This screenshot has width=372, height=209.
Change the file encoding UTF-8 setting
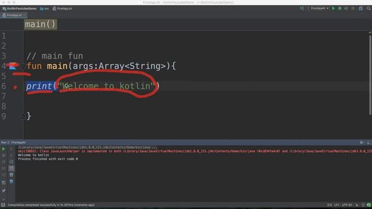[x=347, y=205]
